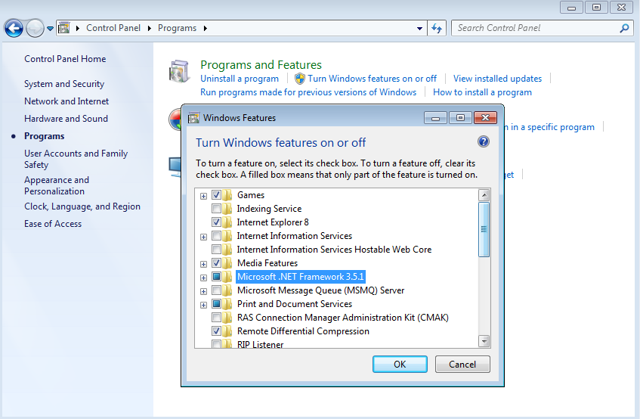Check the Indexing Service checkbox
640x419 pixels.
216,209
